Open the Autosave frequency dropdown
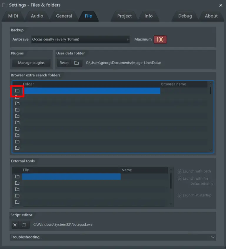This screenshot has height=249, width=226. [80, 39]
